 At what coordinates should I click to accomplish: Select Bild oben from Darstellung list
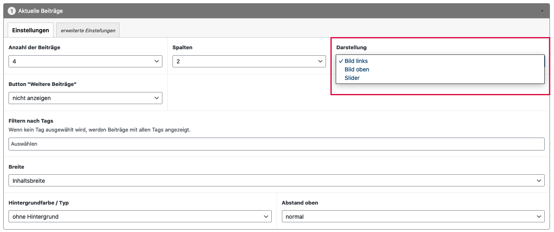coord(357,69)
